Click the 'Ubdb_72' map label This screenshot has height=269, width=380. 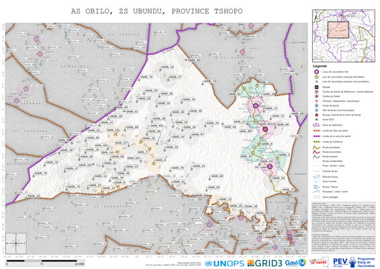(210, 81)
